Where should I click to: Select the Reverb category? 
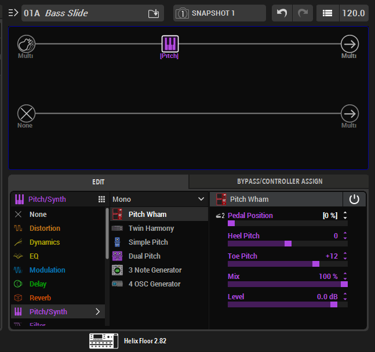(x=58, y=297)
